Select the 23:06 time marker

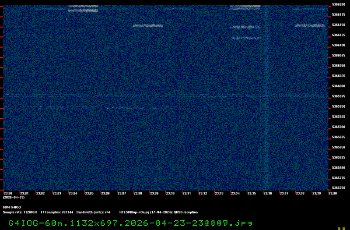click(x=105, y=193)
